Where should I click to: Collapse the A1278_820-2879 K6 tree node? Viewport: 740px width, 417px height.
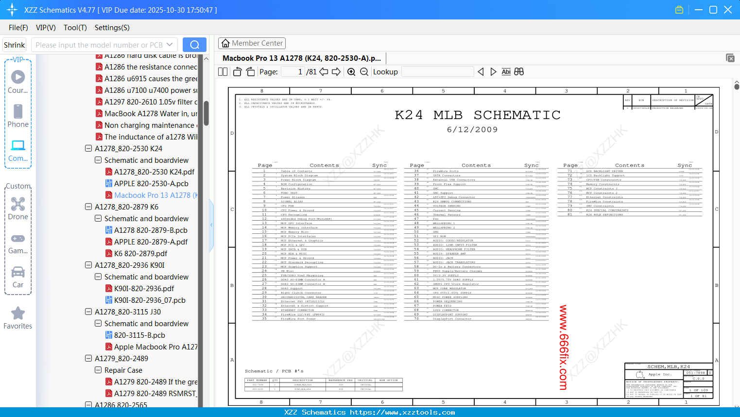(88, 207)
